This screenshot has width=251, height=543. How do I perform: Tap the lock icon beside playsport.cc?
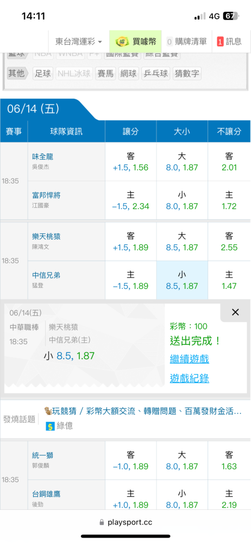tap(102, 522)
